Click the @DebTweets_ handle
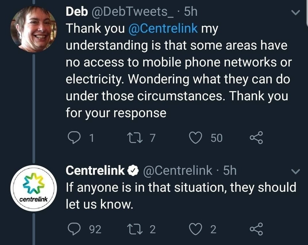 click(132, 12)
